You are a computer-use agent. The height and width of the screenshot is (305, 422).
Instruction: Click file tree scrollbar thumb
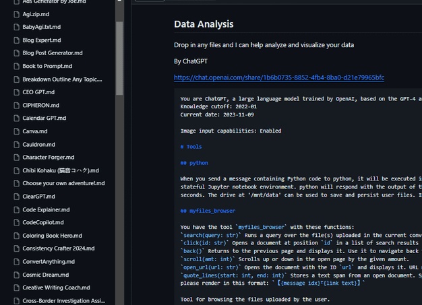(119, 59)
